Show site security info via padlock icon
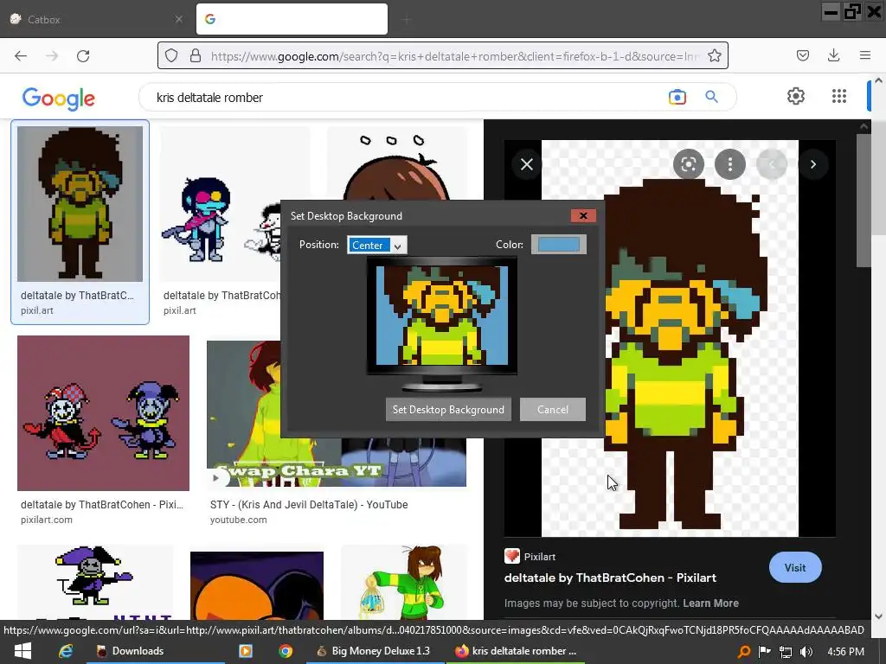This screenshot has width=886, height=664. [x=196, y=55]
